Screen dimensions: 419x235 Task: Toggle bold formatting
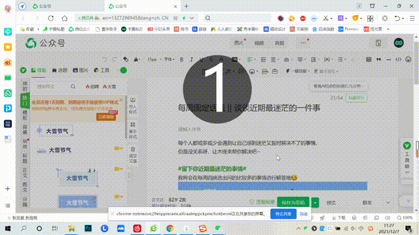(182, 59)
